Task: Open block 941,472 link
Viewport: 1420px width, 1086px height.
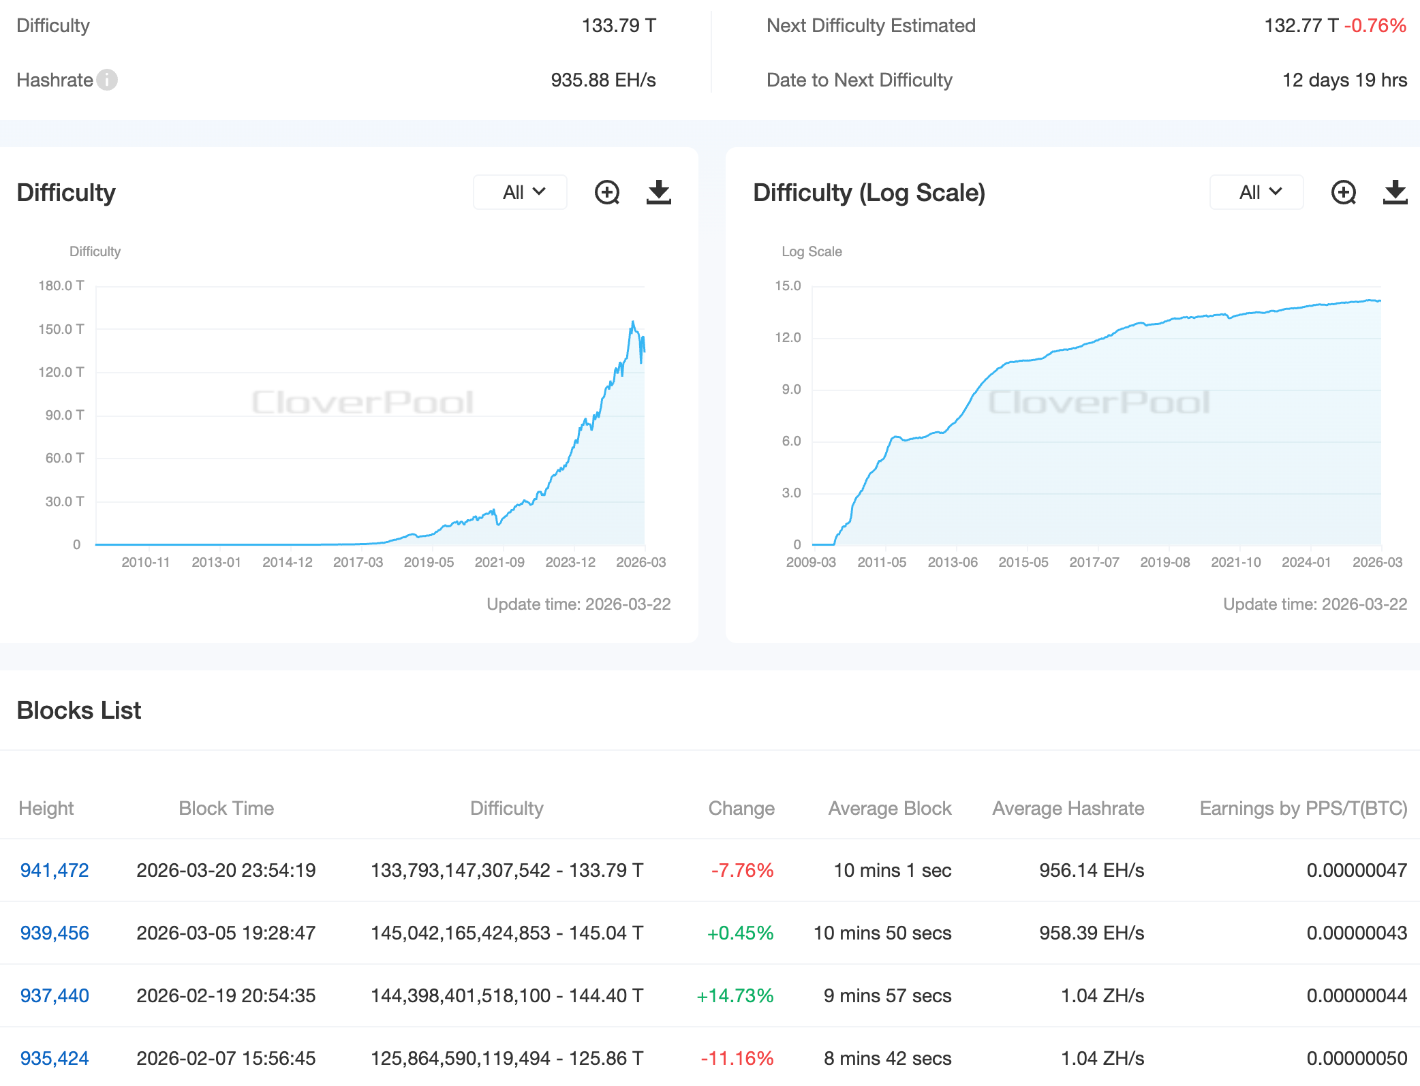Action: [55, 870]
